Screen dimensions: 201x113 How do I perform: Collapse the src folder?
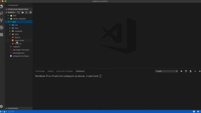click(19, 22)
